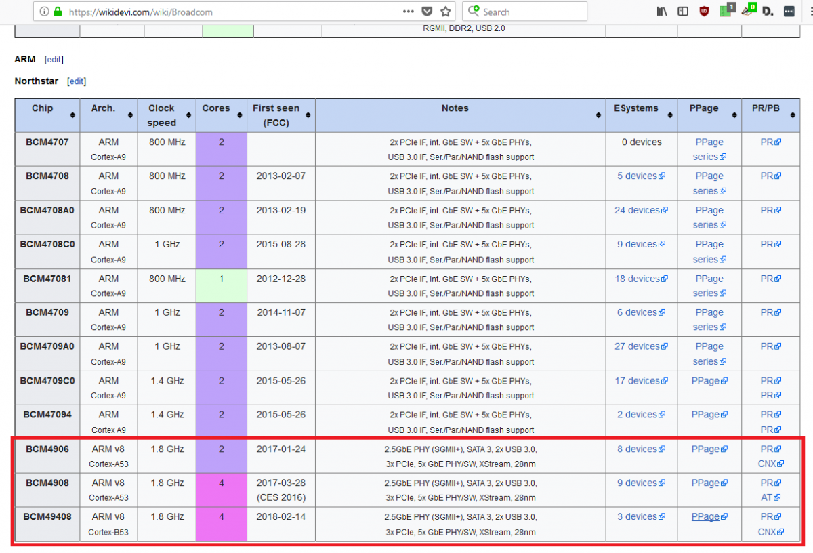Bookmark this page with the star icon

tap(446, 12)
